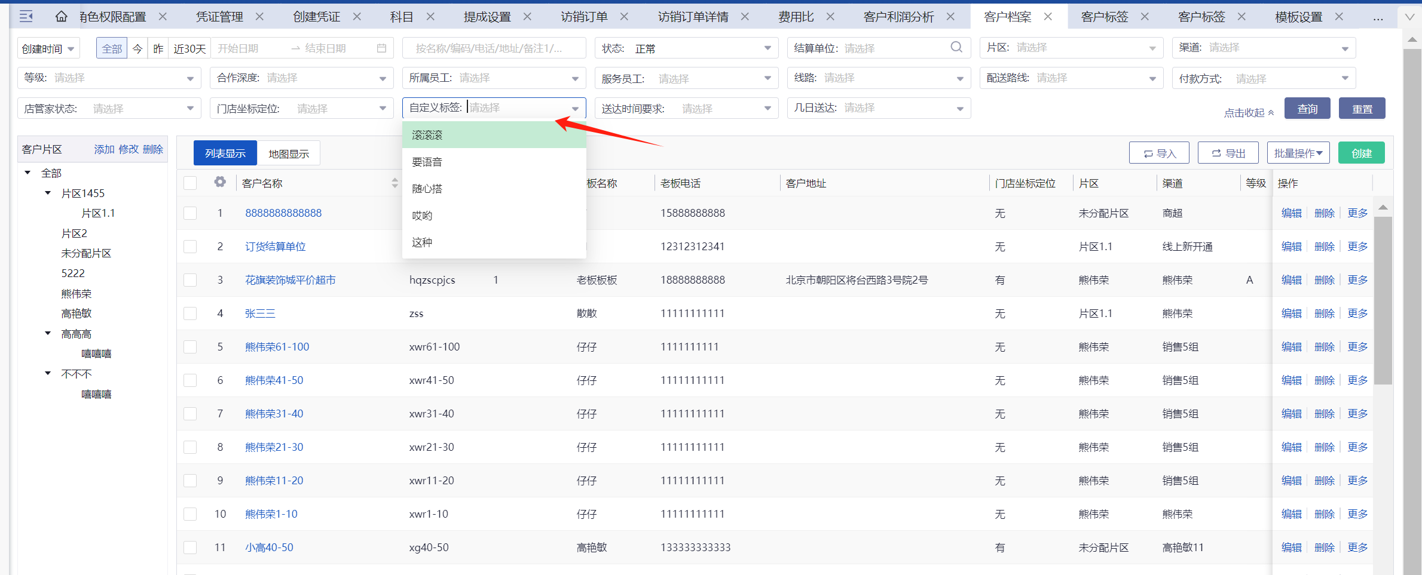Open the table column settings gear

click(220, 182)
